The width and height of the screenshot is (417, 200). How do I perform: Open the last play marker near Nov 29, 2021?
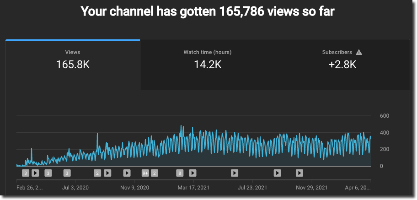click(299, 173)
